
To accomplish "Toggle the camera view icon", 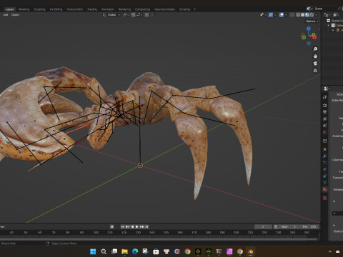I will coord(315,64).
